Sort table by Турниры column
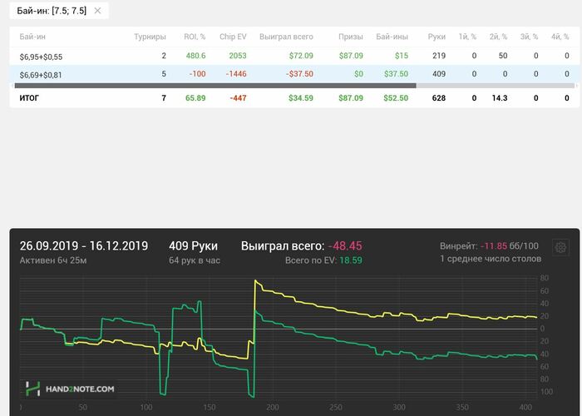Image resolution: width=582 pixels, height=416 pixels. (x=150, y=37)
